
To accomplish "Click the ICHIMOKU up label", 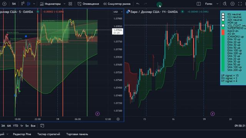I will coord(236,37).
